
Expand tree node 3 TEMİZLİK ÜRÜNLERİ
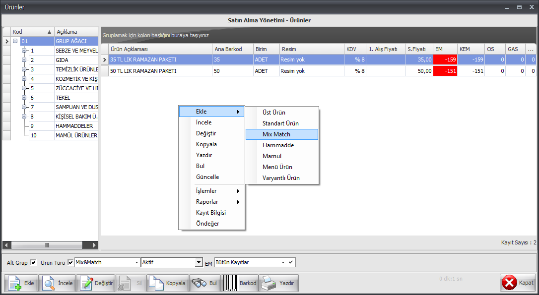pyautogui.click(x=24, y=69)
